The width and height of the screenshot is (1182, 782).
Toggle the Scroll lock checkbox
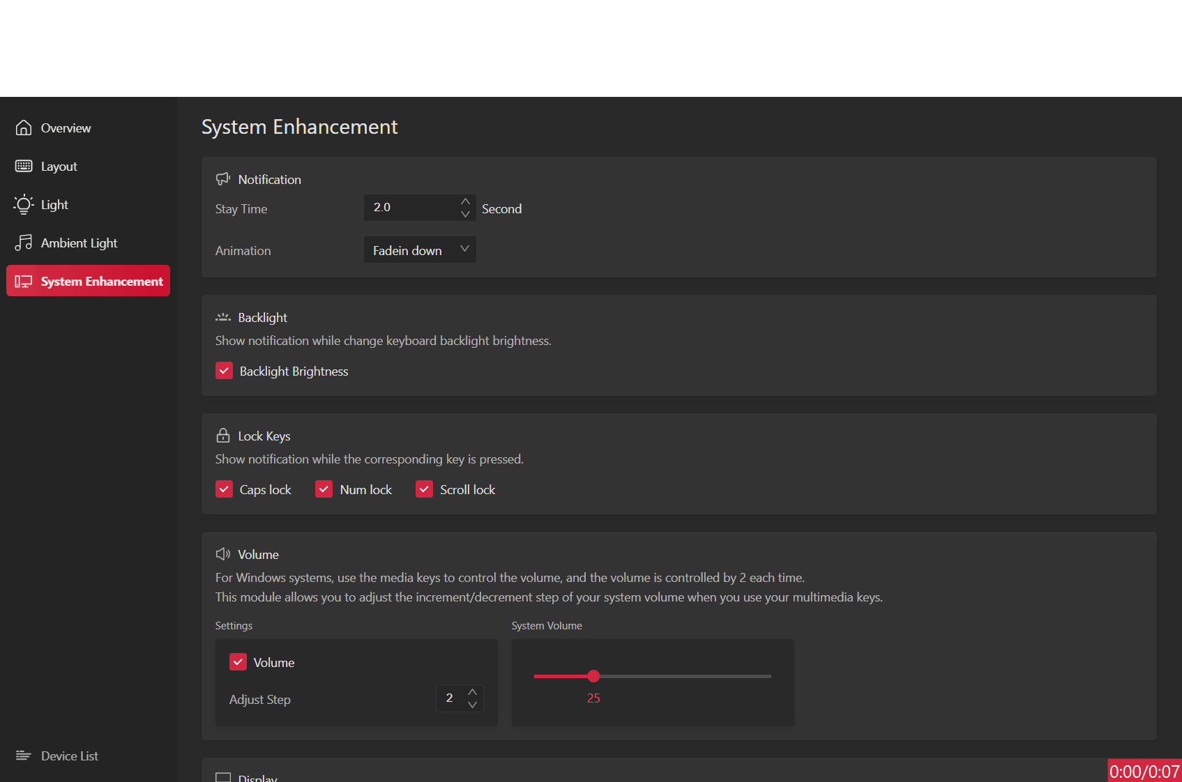point(425,489)
